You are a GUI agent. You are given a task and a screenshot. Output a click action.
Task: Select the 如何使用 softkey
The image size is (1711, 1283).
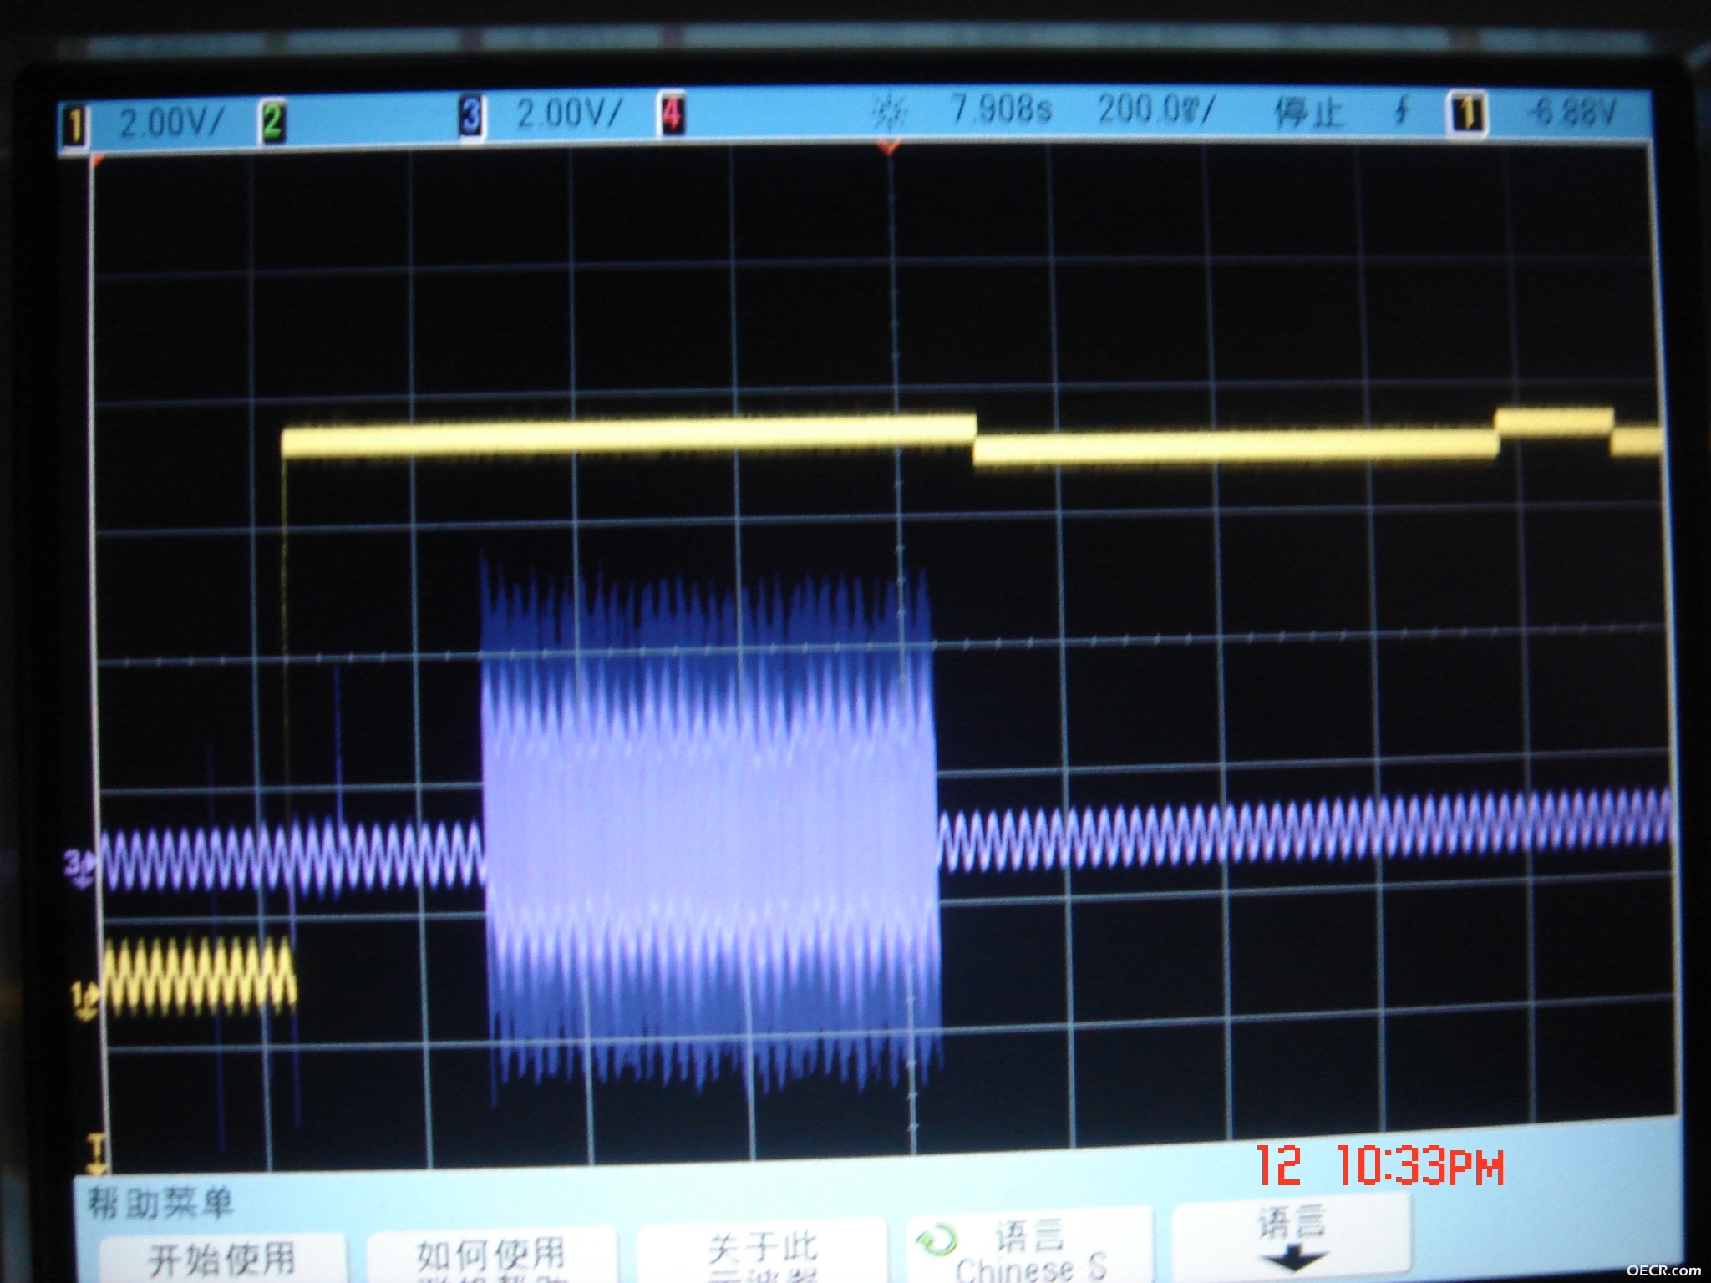point(492,1255)
